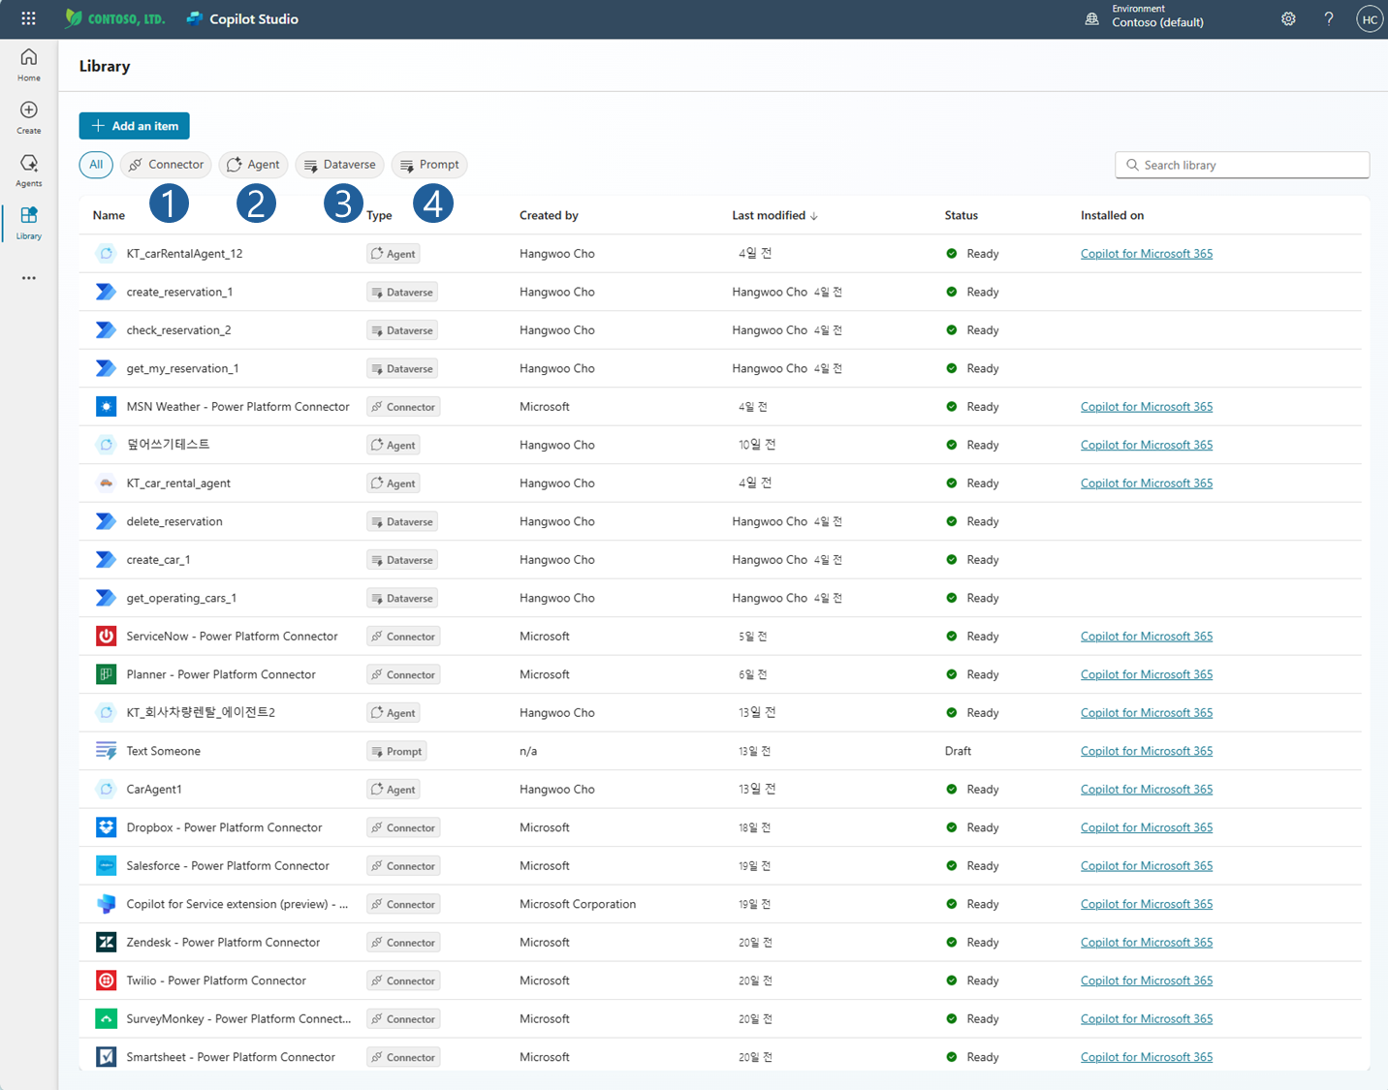Click the ServiceNow connector icon
This screenshot has width=1388, height=1090.
(x=106, y=637)
